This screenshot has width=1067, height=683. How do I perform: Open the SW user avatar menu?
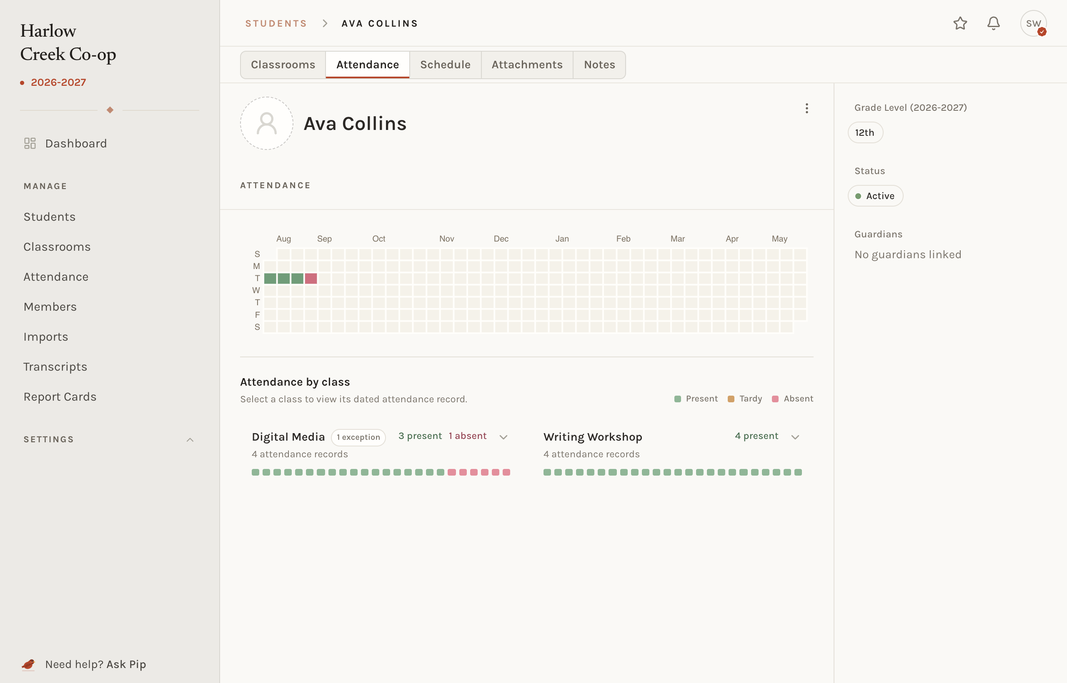click(x=1033, y=23)
